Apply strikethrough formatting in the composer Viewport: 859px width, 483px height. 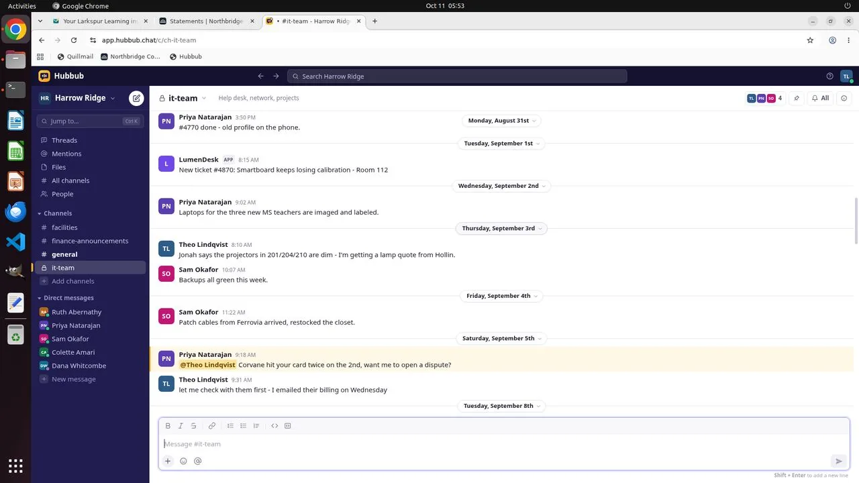[x=194, y=426]
